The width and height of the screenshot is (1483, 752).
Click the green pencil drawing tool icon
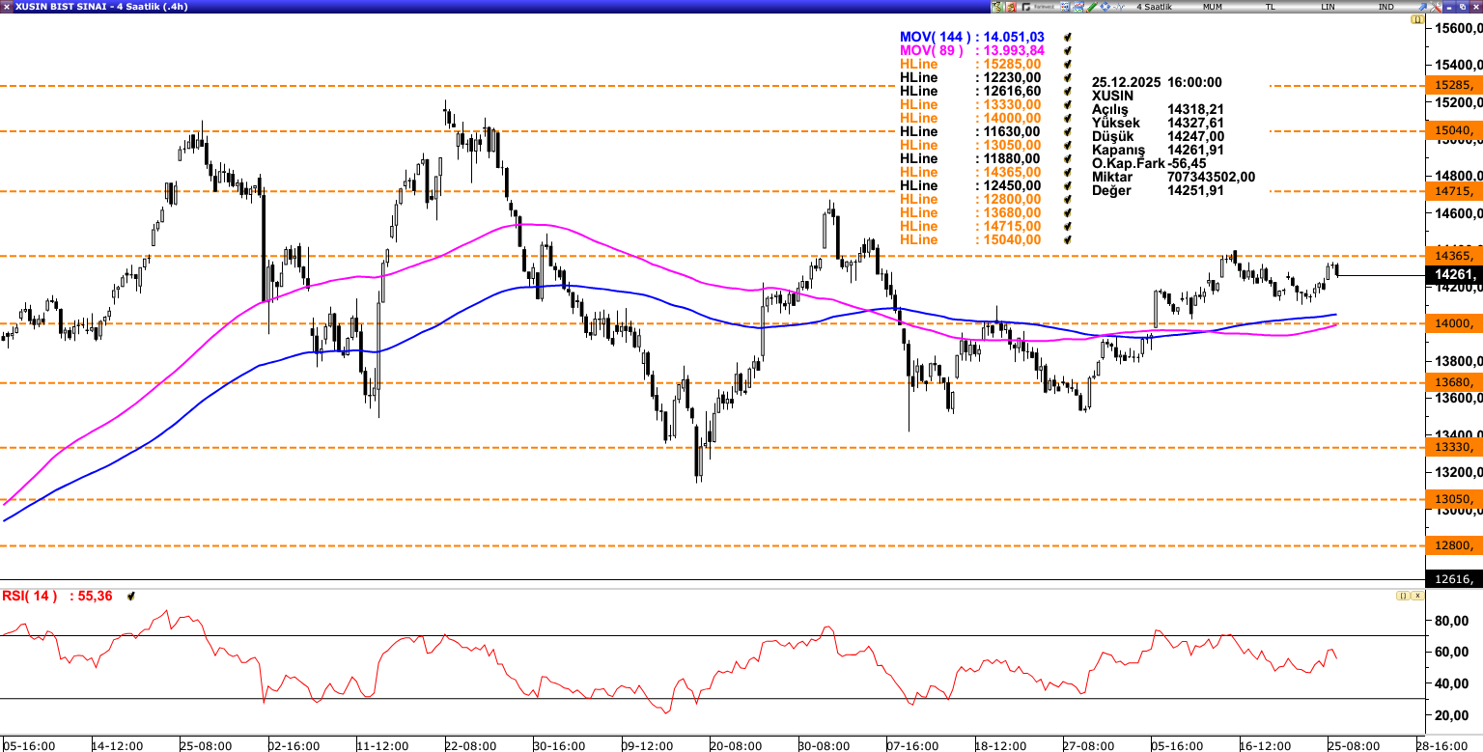pyautogui.click(x=1091, y=7)
